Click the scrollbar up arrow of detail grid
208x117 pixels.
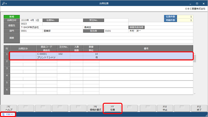click(x=195, y=53)
